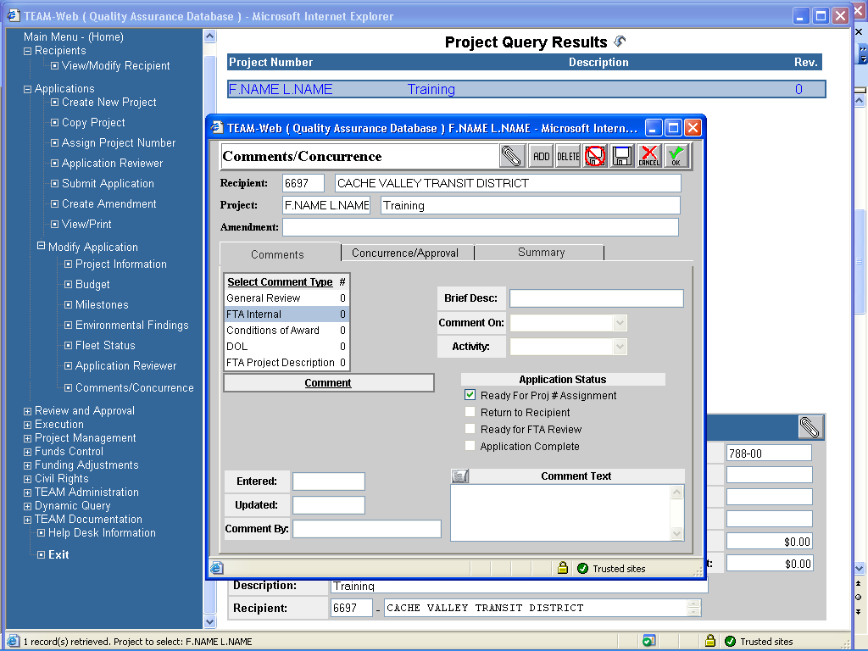Switch to the Concurrence/Approval tab
This screenshot has width=868, height=651.
click(x=405, y=253)
